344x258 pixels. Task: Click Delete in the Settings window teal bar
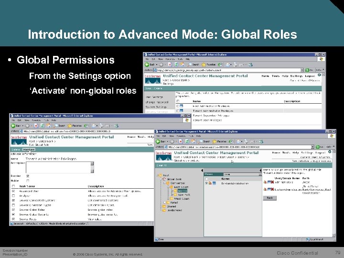[158, 88]
